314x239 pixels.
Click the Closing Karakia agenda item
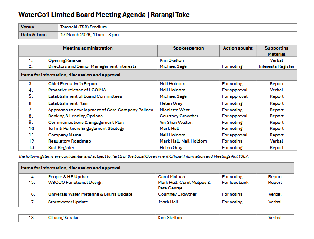click(x=64, y=218)
